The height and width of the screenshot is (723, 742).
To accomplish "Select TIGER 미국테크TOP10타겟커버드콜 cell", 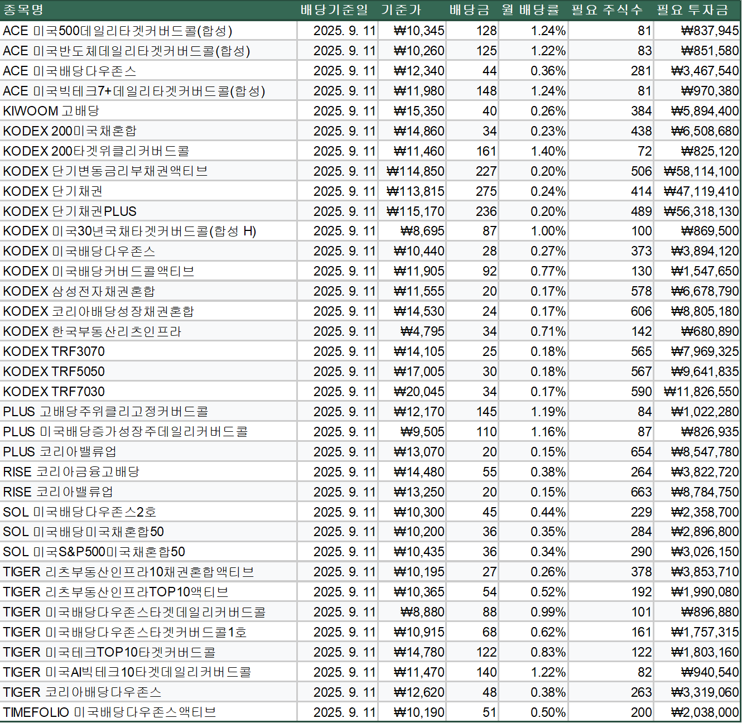I will click(148, 652).
